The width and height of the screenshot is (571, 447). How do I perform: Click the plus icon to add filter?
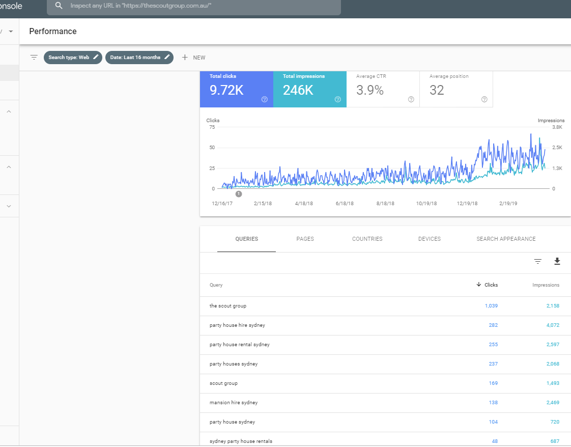185,58
